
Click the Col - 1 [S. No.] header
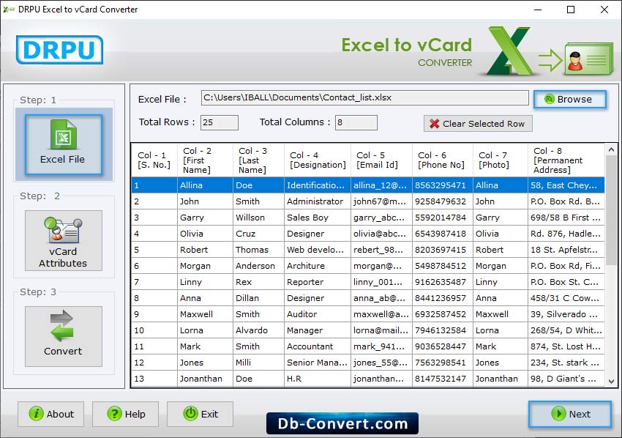[154, 160]
